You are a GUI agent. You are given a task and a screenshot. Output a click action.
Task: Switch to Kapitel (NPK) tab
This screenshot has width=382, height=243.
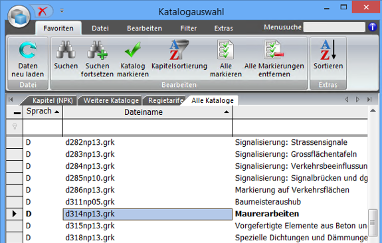(x=52, y=100)
